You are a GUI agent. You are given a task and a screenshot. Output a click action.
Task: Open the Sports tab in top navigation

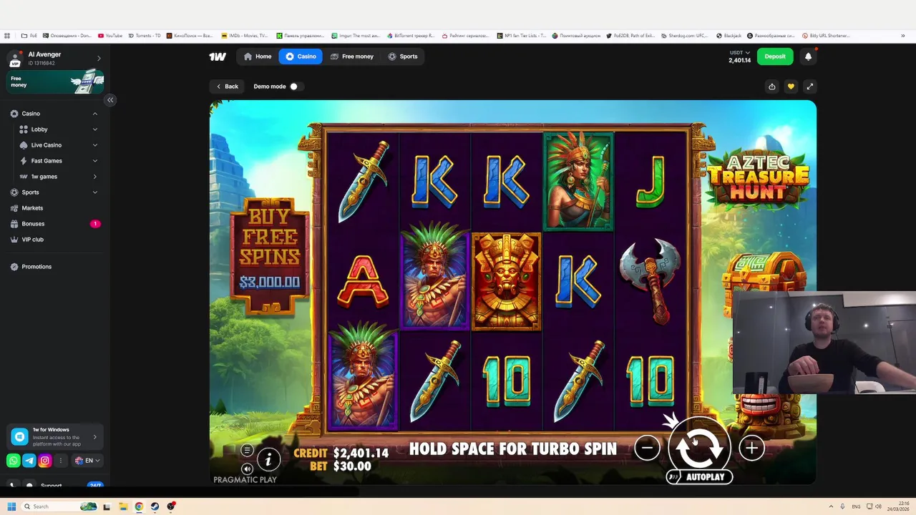403,57
